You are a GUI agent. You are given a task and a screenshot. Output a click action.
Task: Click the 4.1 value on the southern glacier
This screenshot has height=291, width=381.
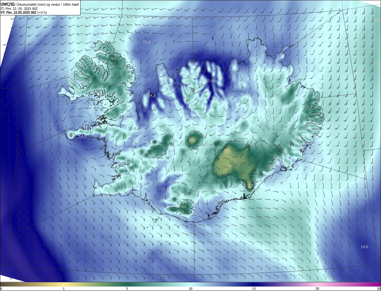click(x=183, y=206)
